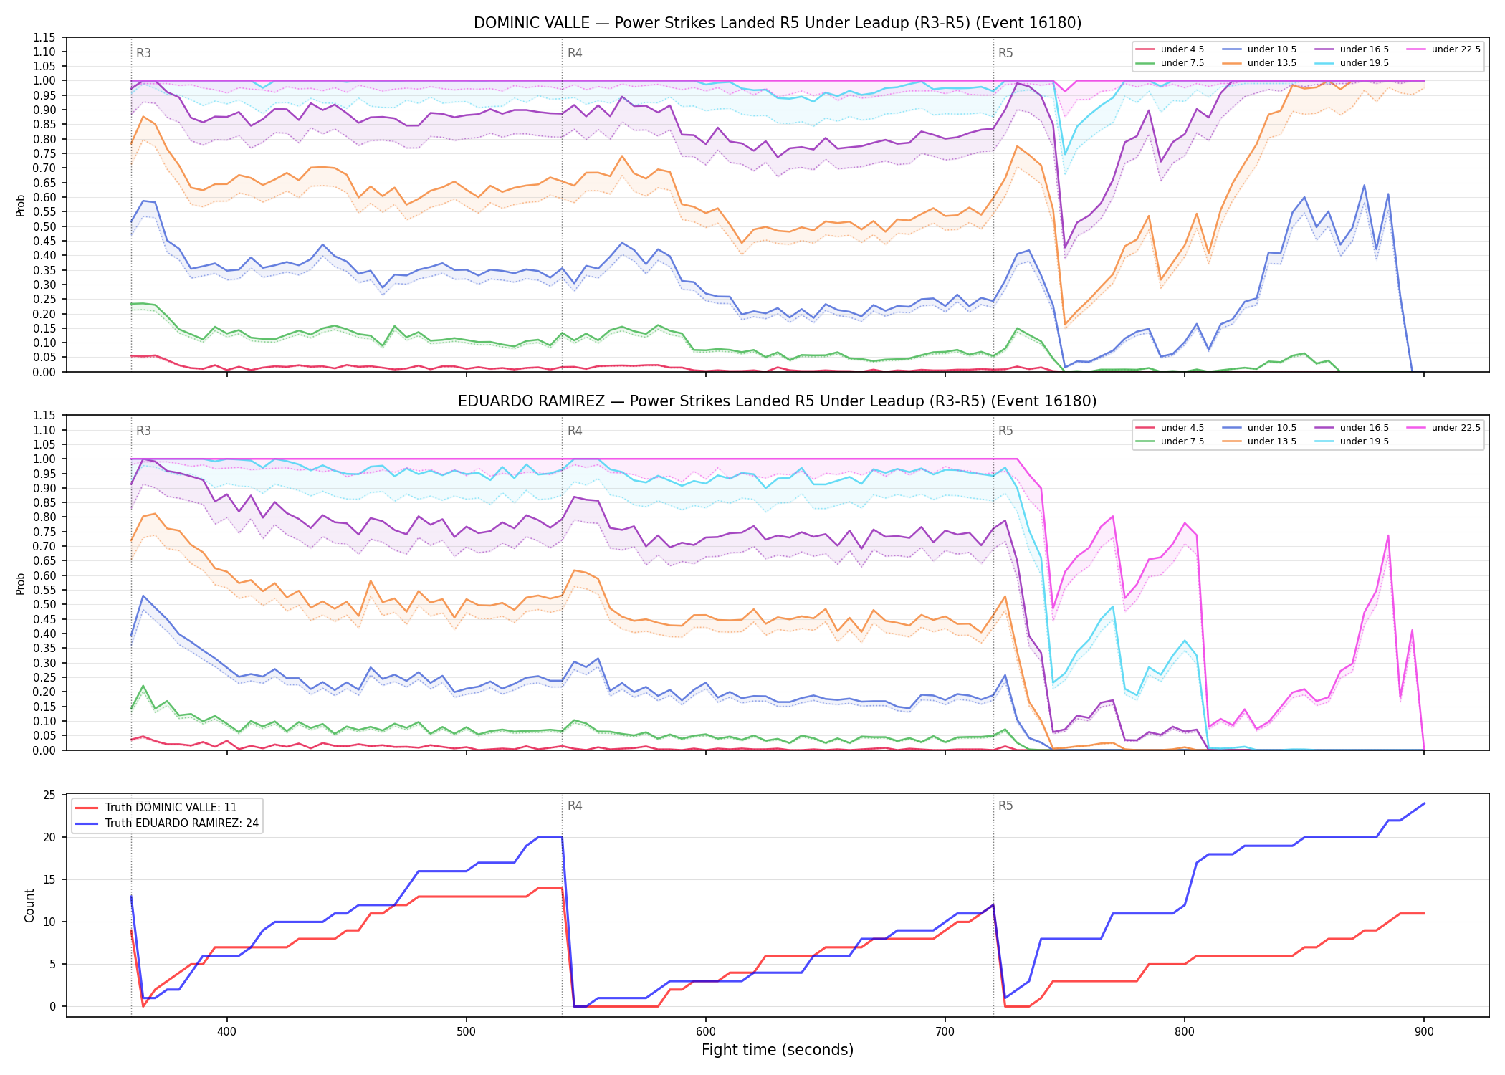
Task: Click the DOMINIC VALLE chart title
Action: 778,23
